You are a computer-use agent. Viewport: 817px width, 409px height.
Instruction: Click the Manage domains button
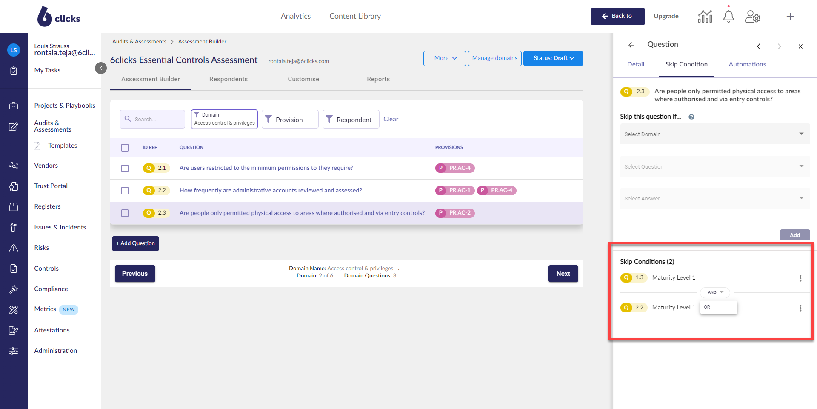[x=495, y=58]
